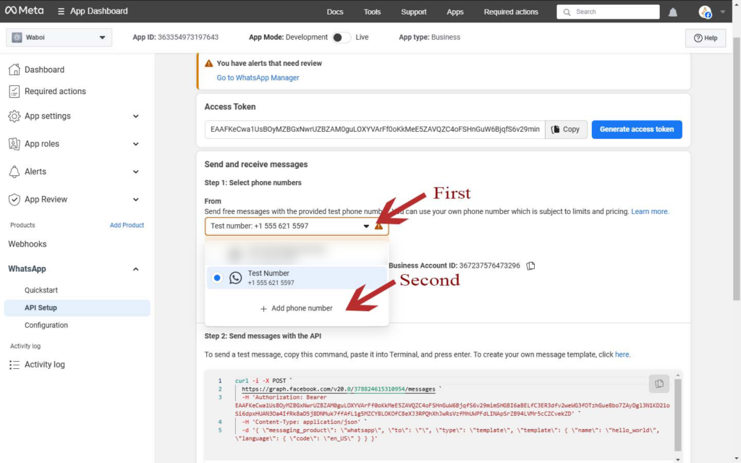Image resolution: width=741 pixels, height=463 pixels.
Task: Click the code block scroll-up arrow
Action: pyautogui.click(x=677, y=375)
